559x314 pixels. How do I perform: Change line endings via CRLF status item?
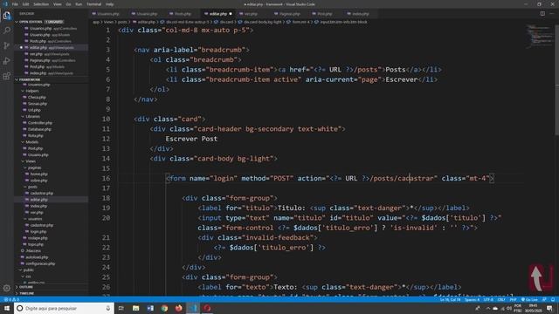pos(501,299)
